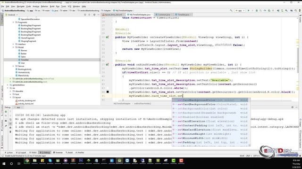Select setMinimumHeight autocomplete suggestion

tap(210, 134)
